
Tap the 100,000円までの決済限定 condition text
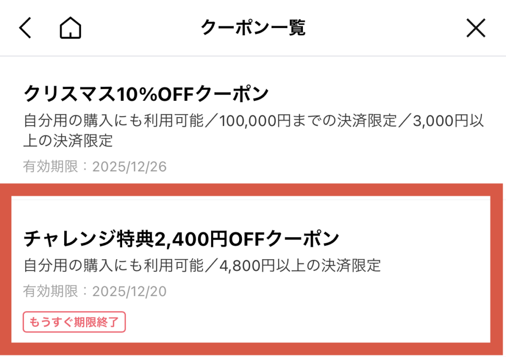point(293,120)
